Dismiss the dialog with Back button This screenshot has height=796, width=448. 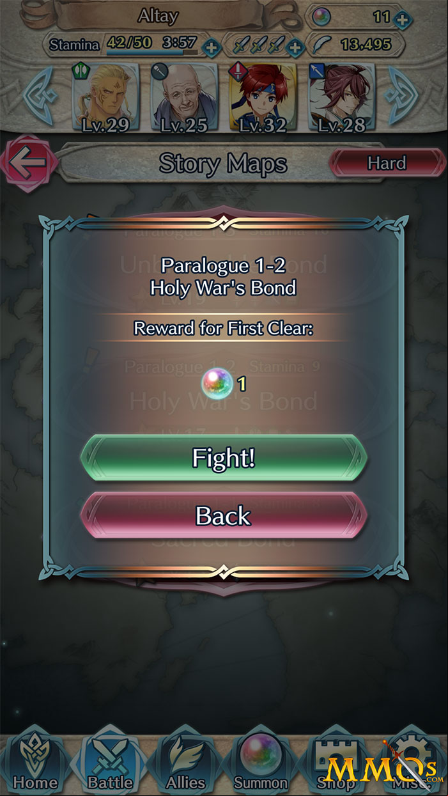(224, 515)
